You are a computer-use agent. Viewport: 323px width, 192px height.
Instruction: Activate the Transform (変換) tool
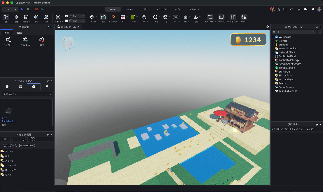46,18
